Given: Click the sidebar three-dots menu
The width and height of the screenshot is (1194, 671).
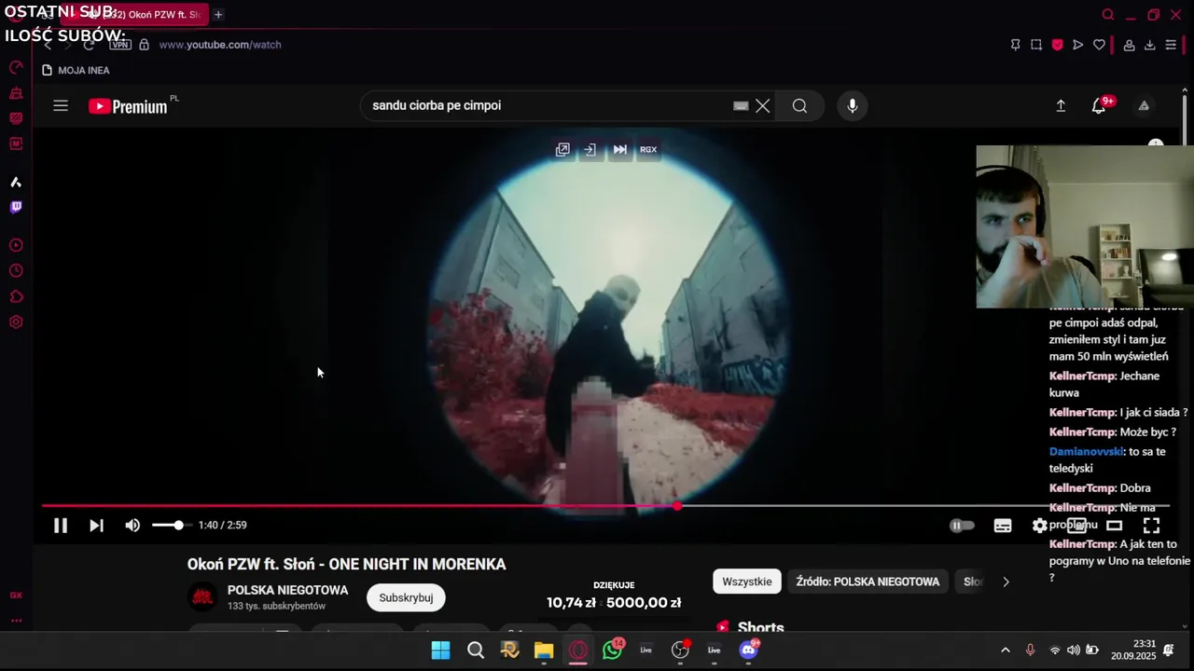Looking at the screenshot, I should tap(16, 621).
